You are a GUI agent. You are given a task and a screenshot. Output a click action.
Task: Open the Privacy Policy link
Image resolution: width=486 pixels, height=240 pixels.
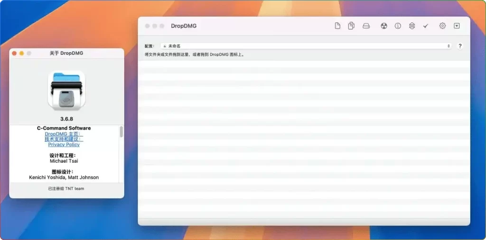tap(64, 144)
